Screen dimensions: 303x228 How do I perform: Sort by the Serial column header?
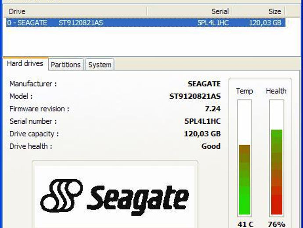190,11
